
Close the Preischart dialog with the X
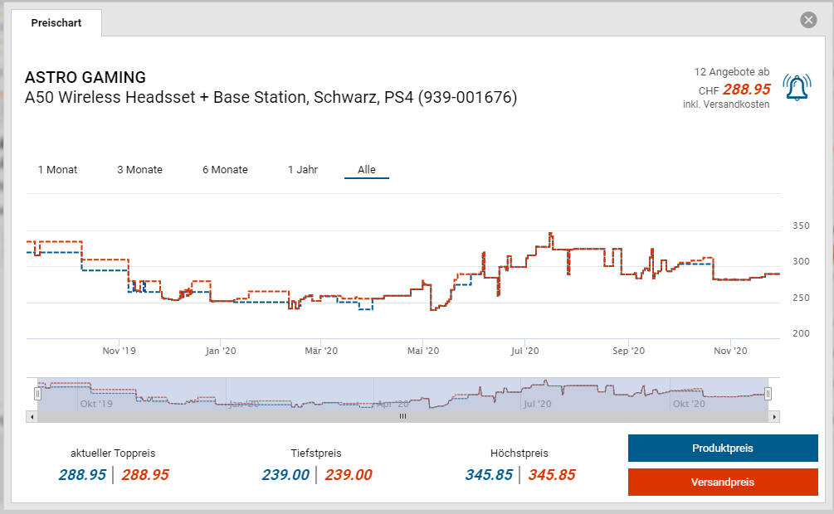(x=808, y=20)
